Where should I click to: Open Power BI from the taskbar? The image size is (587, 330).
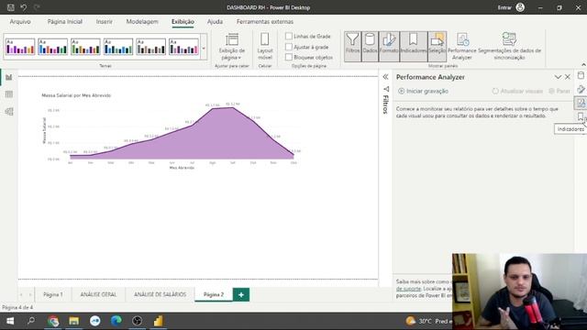[x=159, y=321]
